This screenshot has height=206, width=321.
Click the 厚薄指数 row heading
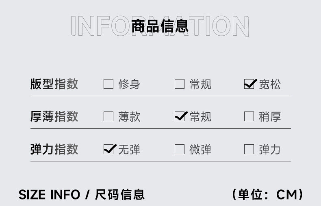click(54, 117)
